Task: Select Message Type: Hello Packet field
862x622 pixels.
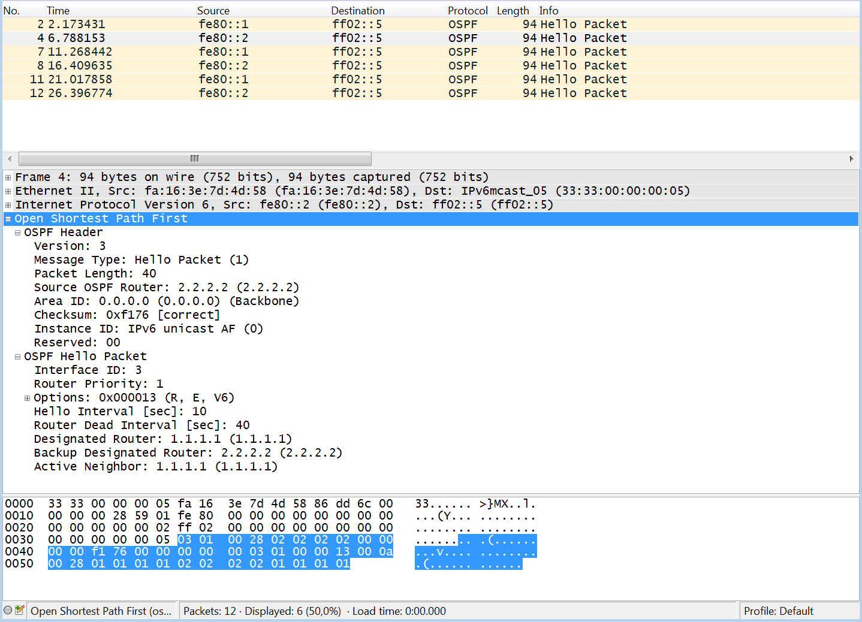Action: point(141,260)
